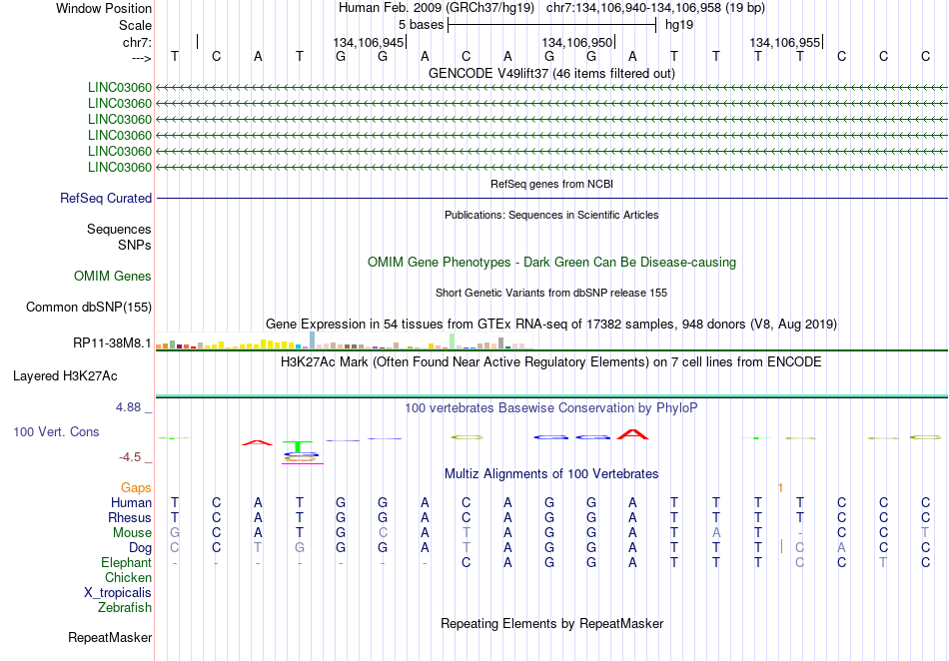Click the Gaps row label
The image size is (949, 661).
click(x=136, y=487)
